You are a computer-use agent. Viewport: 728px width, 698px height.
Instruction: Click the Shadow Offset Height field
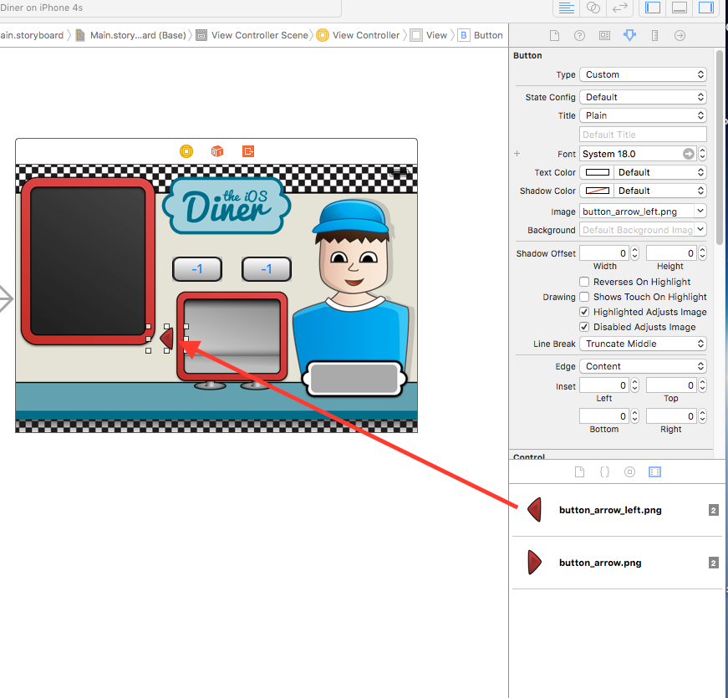coord(671,253)
